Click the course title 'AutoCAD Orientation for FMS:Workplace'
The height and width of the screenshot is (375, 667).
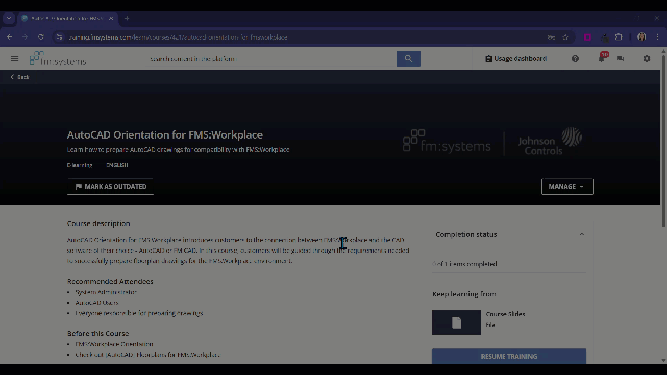click(x=165, y=135)
